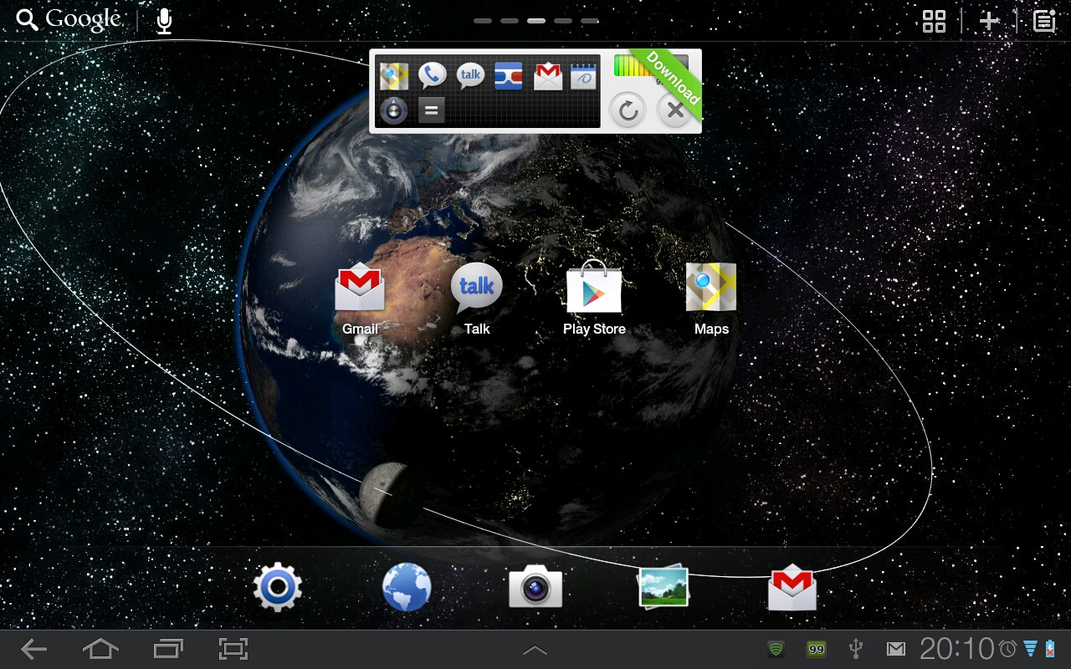Go to the home screen
The image size is (1071, 669).
[x=100, y=649]
